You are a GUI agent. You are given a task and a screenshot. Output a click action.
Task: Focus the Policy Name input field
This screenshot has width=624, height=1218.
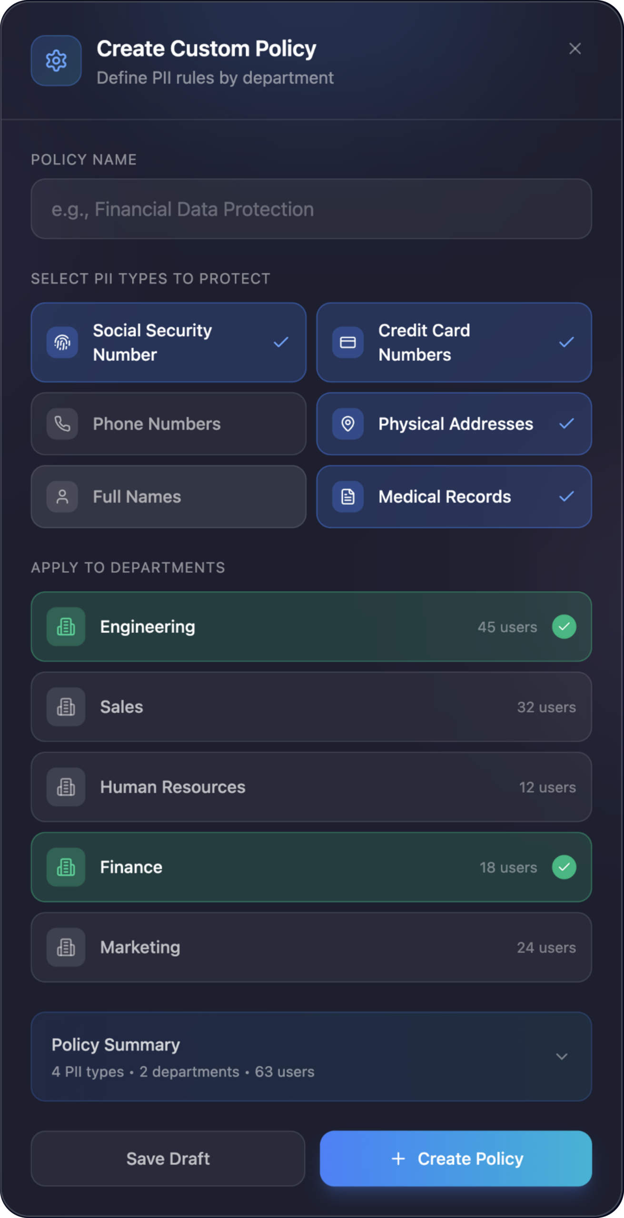pos(311,209)
